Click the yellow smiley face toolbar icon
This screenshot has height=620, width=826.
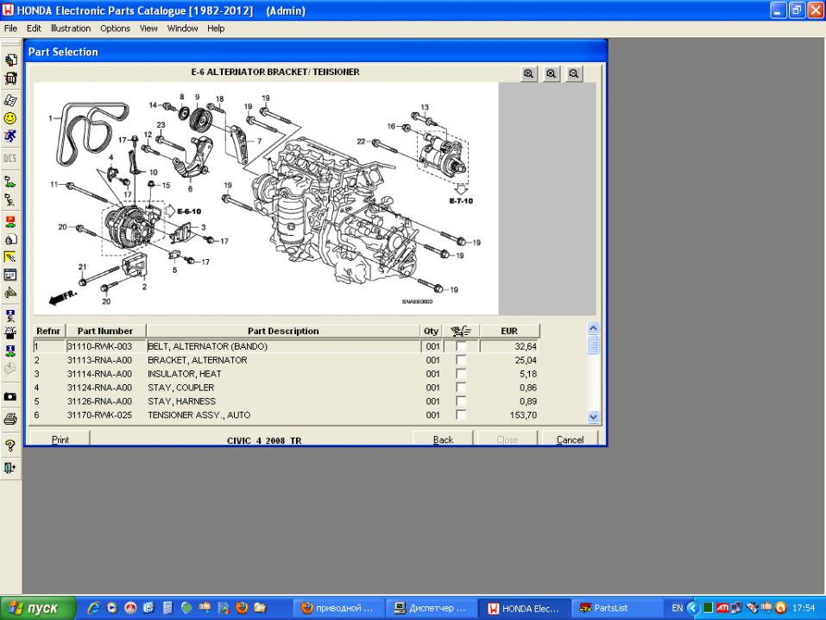(10, 118)
